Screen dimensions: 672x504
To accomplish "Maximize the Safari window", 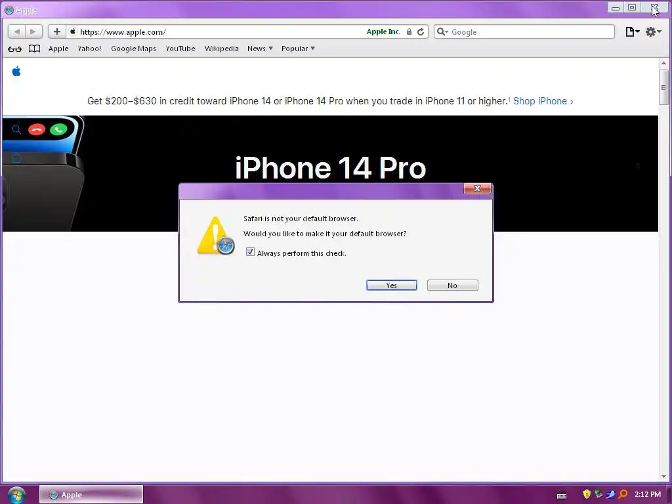I will 632,7.
